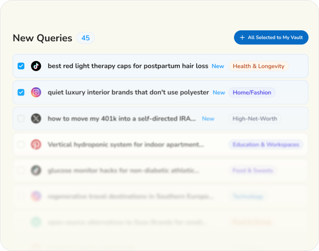The image size is (319, 251).
Task: Check the glucose monitor hacks query
Action: pyautogui.click(x=21, y=170)
